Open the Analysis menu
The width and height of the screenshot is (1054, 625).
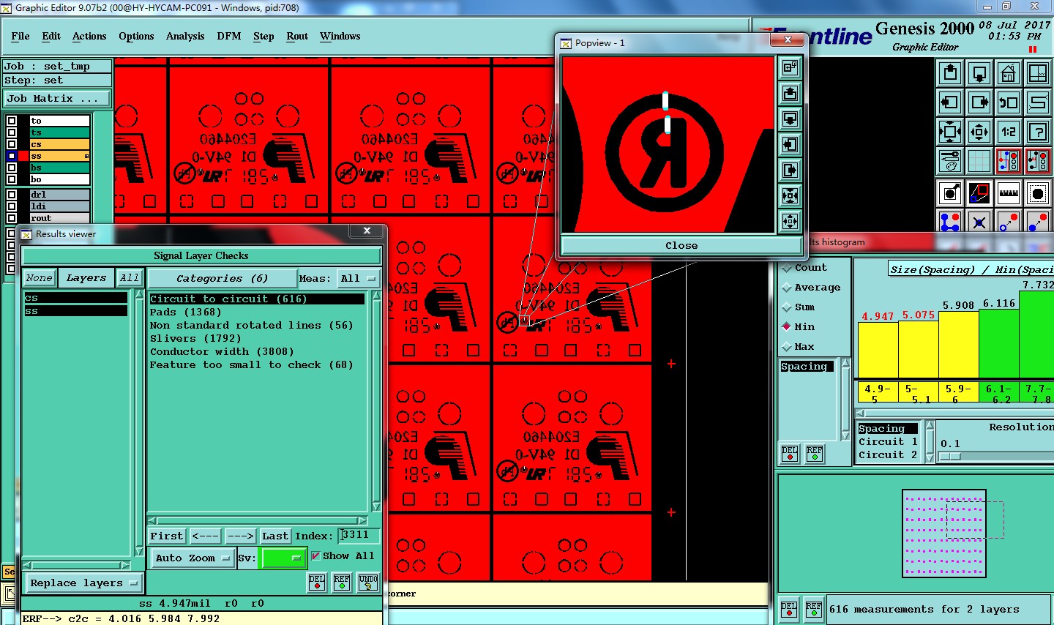[x=185, y=36]
